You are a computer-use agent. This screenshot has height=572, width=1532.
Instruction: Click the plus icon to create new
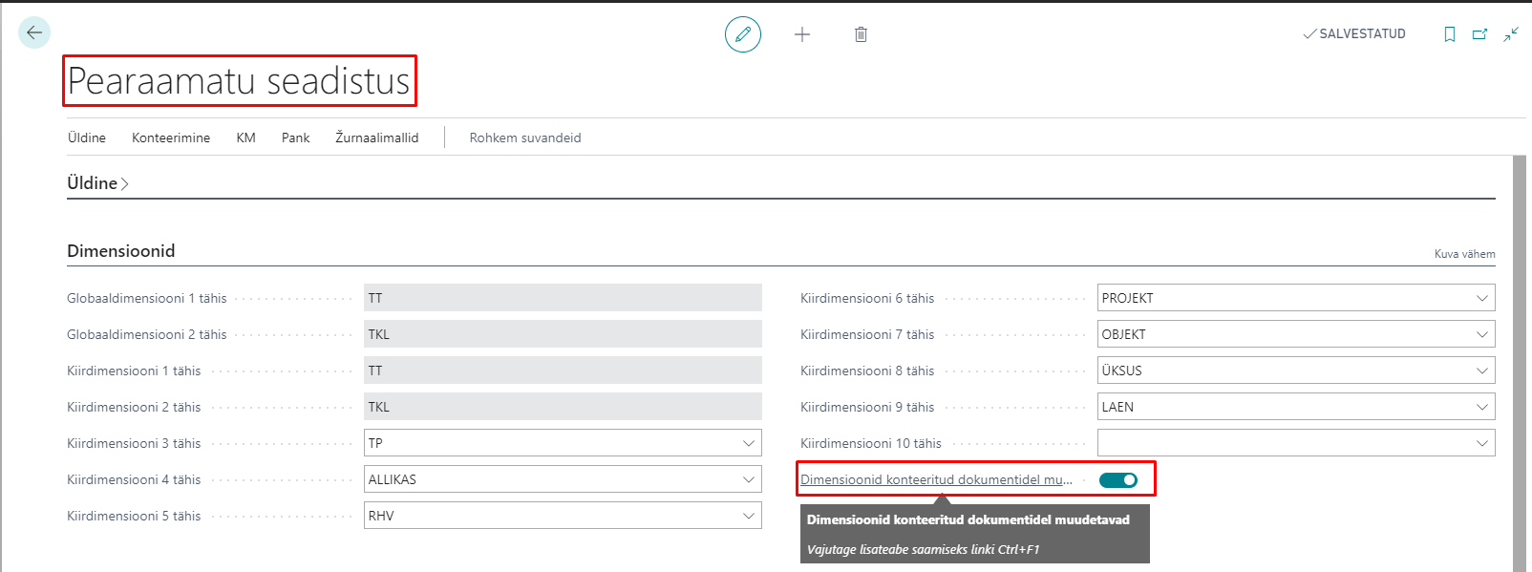pyautogui.click(x=802, y=34)
